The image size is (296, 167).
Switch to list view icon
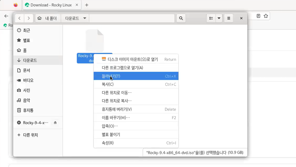(x=211, y=18)
